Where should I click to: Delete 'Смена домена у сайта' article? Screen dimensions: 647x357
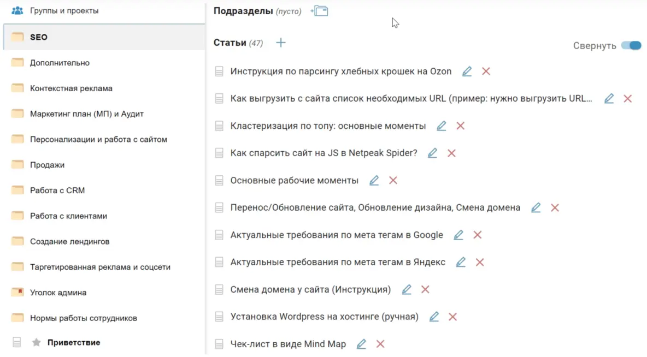(425, 290)
